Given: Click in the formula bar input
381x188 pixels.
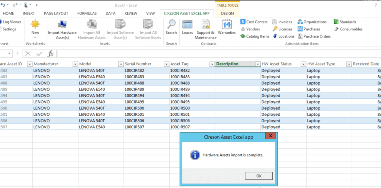Looking at the screenshot, I should pos(219,54).
